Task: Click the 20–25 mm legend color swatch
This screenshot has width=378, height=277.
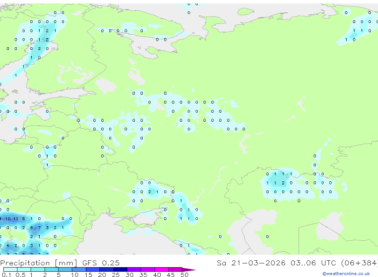Action: point(107,269)
